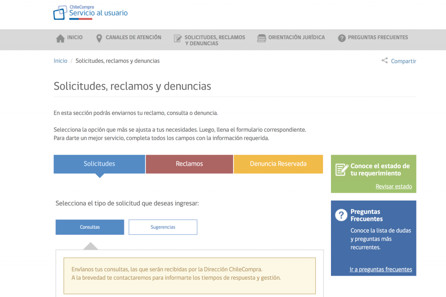Click the question mark icon in Preguntas Frecuentes box
The image size is (446, 297).
click(x=341, y=215)
